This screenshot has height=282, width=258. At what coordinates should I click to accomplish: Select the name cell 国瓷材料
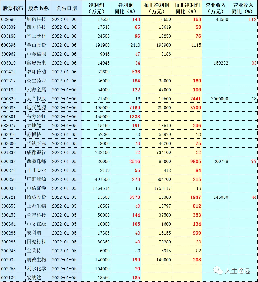(38, 242)
